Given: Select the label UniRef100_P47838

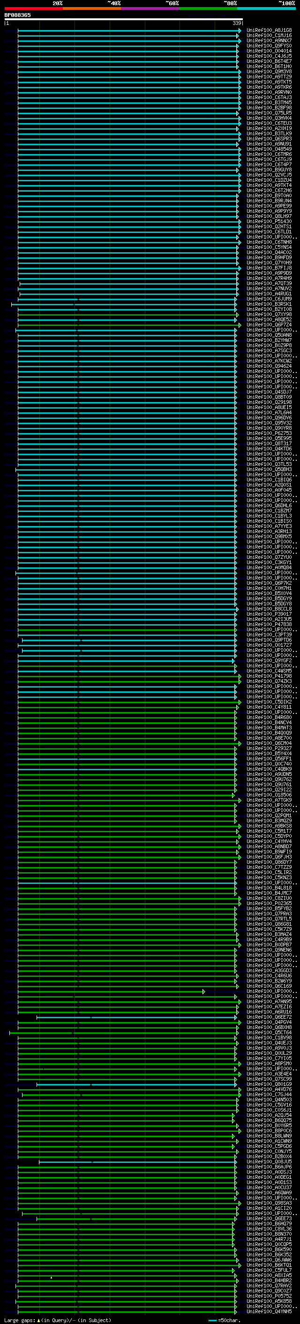Looking at the screenshot, I should point(269,625).
